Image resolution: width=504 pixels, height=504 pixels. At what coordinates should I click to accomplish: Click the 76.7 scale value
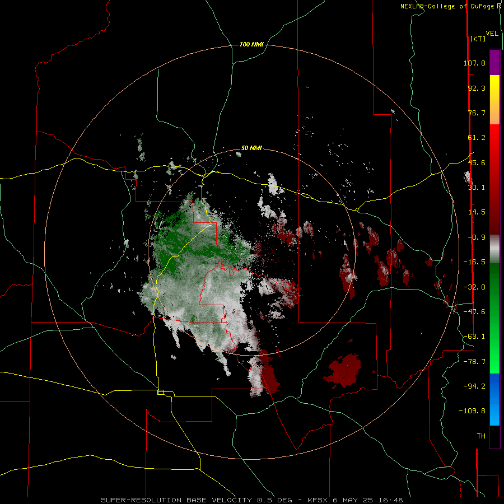(x=477, y=113)
